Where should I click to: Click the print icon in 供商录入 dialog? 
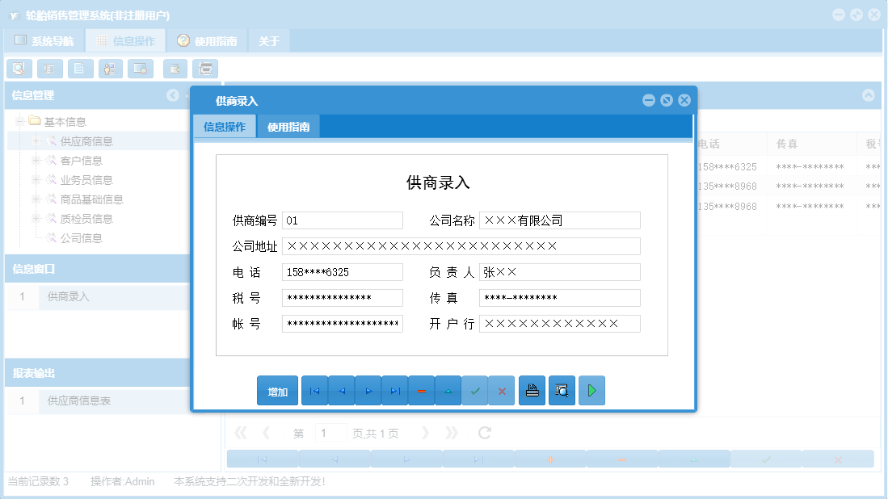(x=532, y=390)
